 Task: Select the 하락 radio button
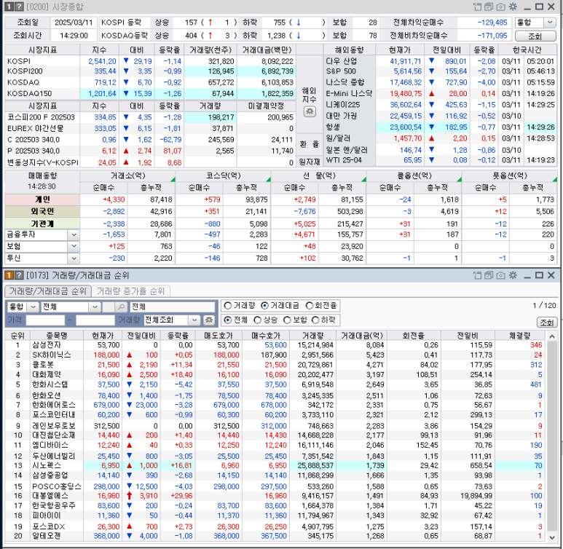(x=315, y=320)
